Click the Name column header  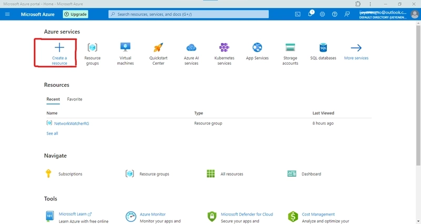click(52, 113)
